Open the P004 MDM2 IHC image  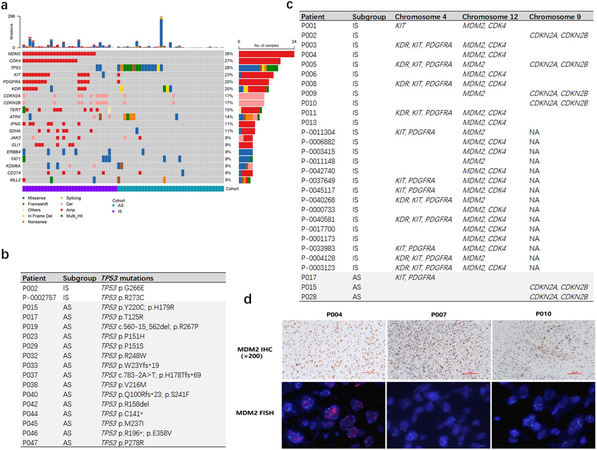pos(333,350)
